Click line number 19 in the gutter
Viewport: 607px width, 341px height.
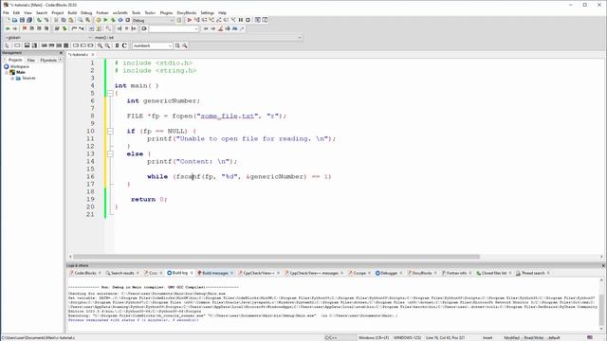pyautogui.click(x=90, y=199)
